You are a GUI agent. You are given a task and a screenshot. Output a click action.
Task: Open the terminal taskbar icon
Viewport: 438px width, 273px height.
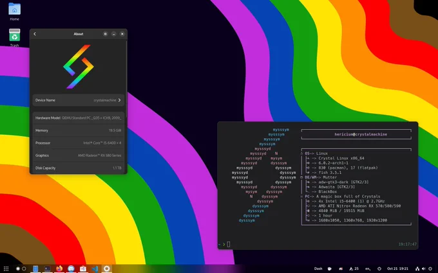click(48, 269)
